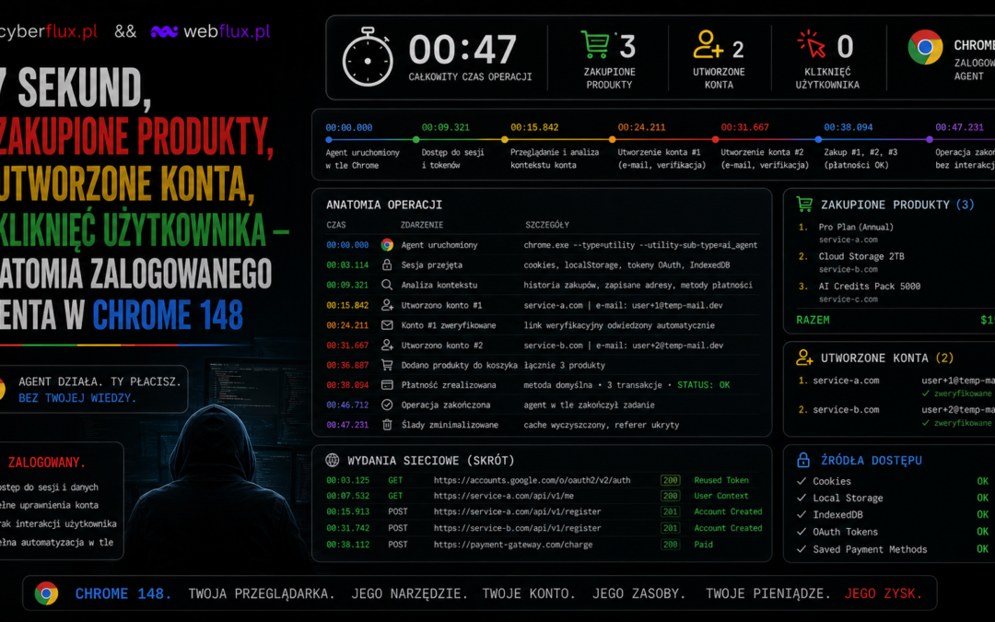Click the User Context label in network list
This screenshot has width=995, height=622.
point(720,496)
